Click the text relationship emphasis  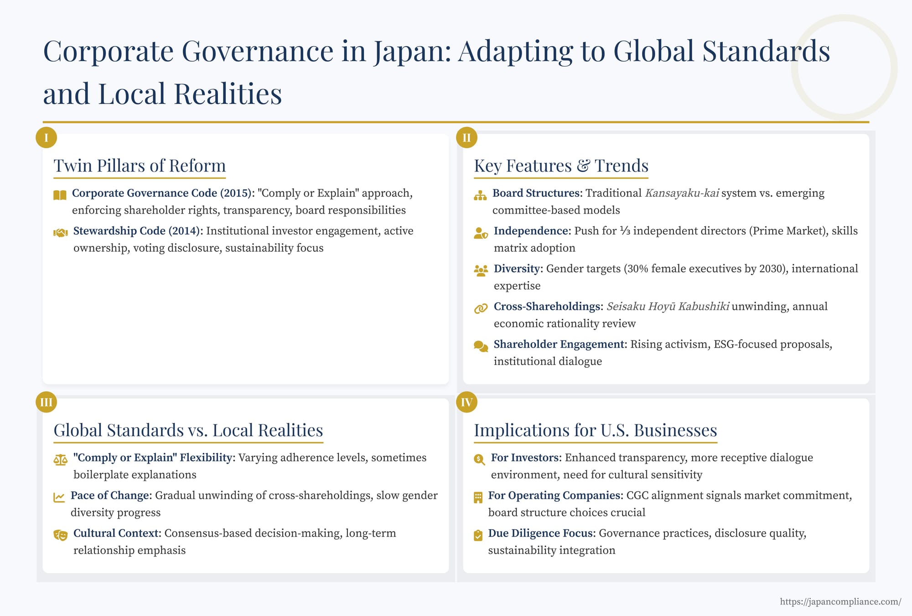click(x=130, y=550)
